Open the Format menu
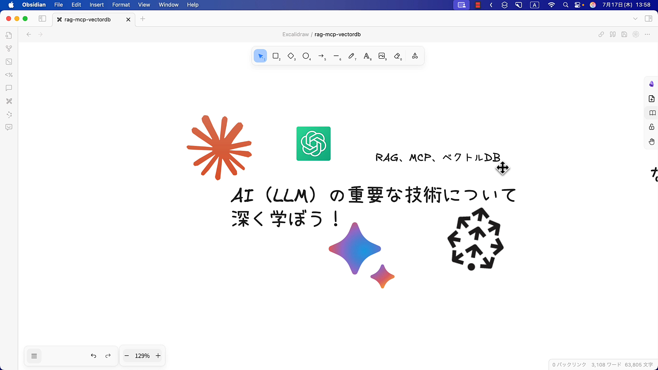The height and width of the screenshot is (370, 658). (121, 5)
